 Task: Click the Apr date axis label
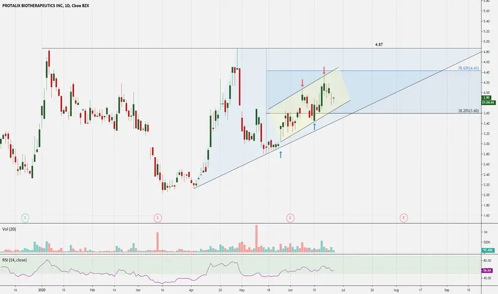pos(191,290)
